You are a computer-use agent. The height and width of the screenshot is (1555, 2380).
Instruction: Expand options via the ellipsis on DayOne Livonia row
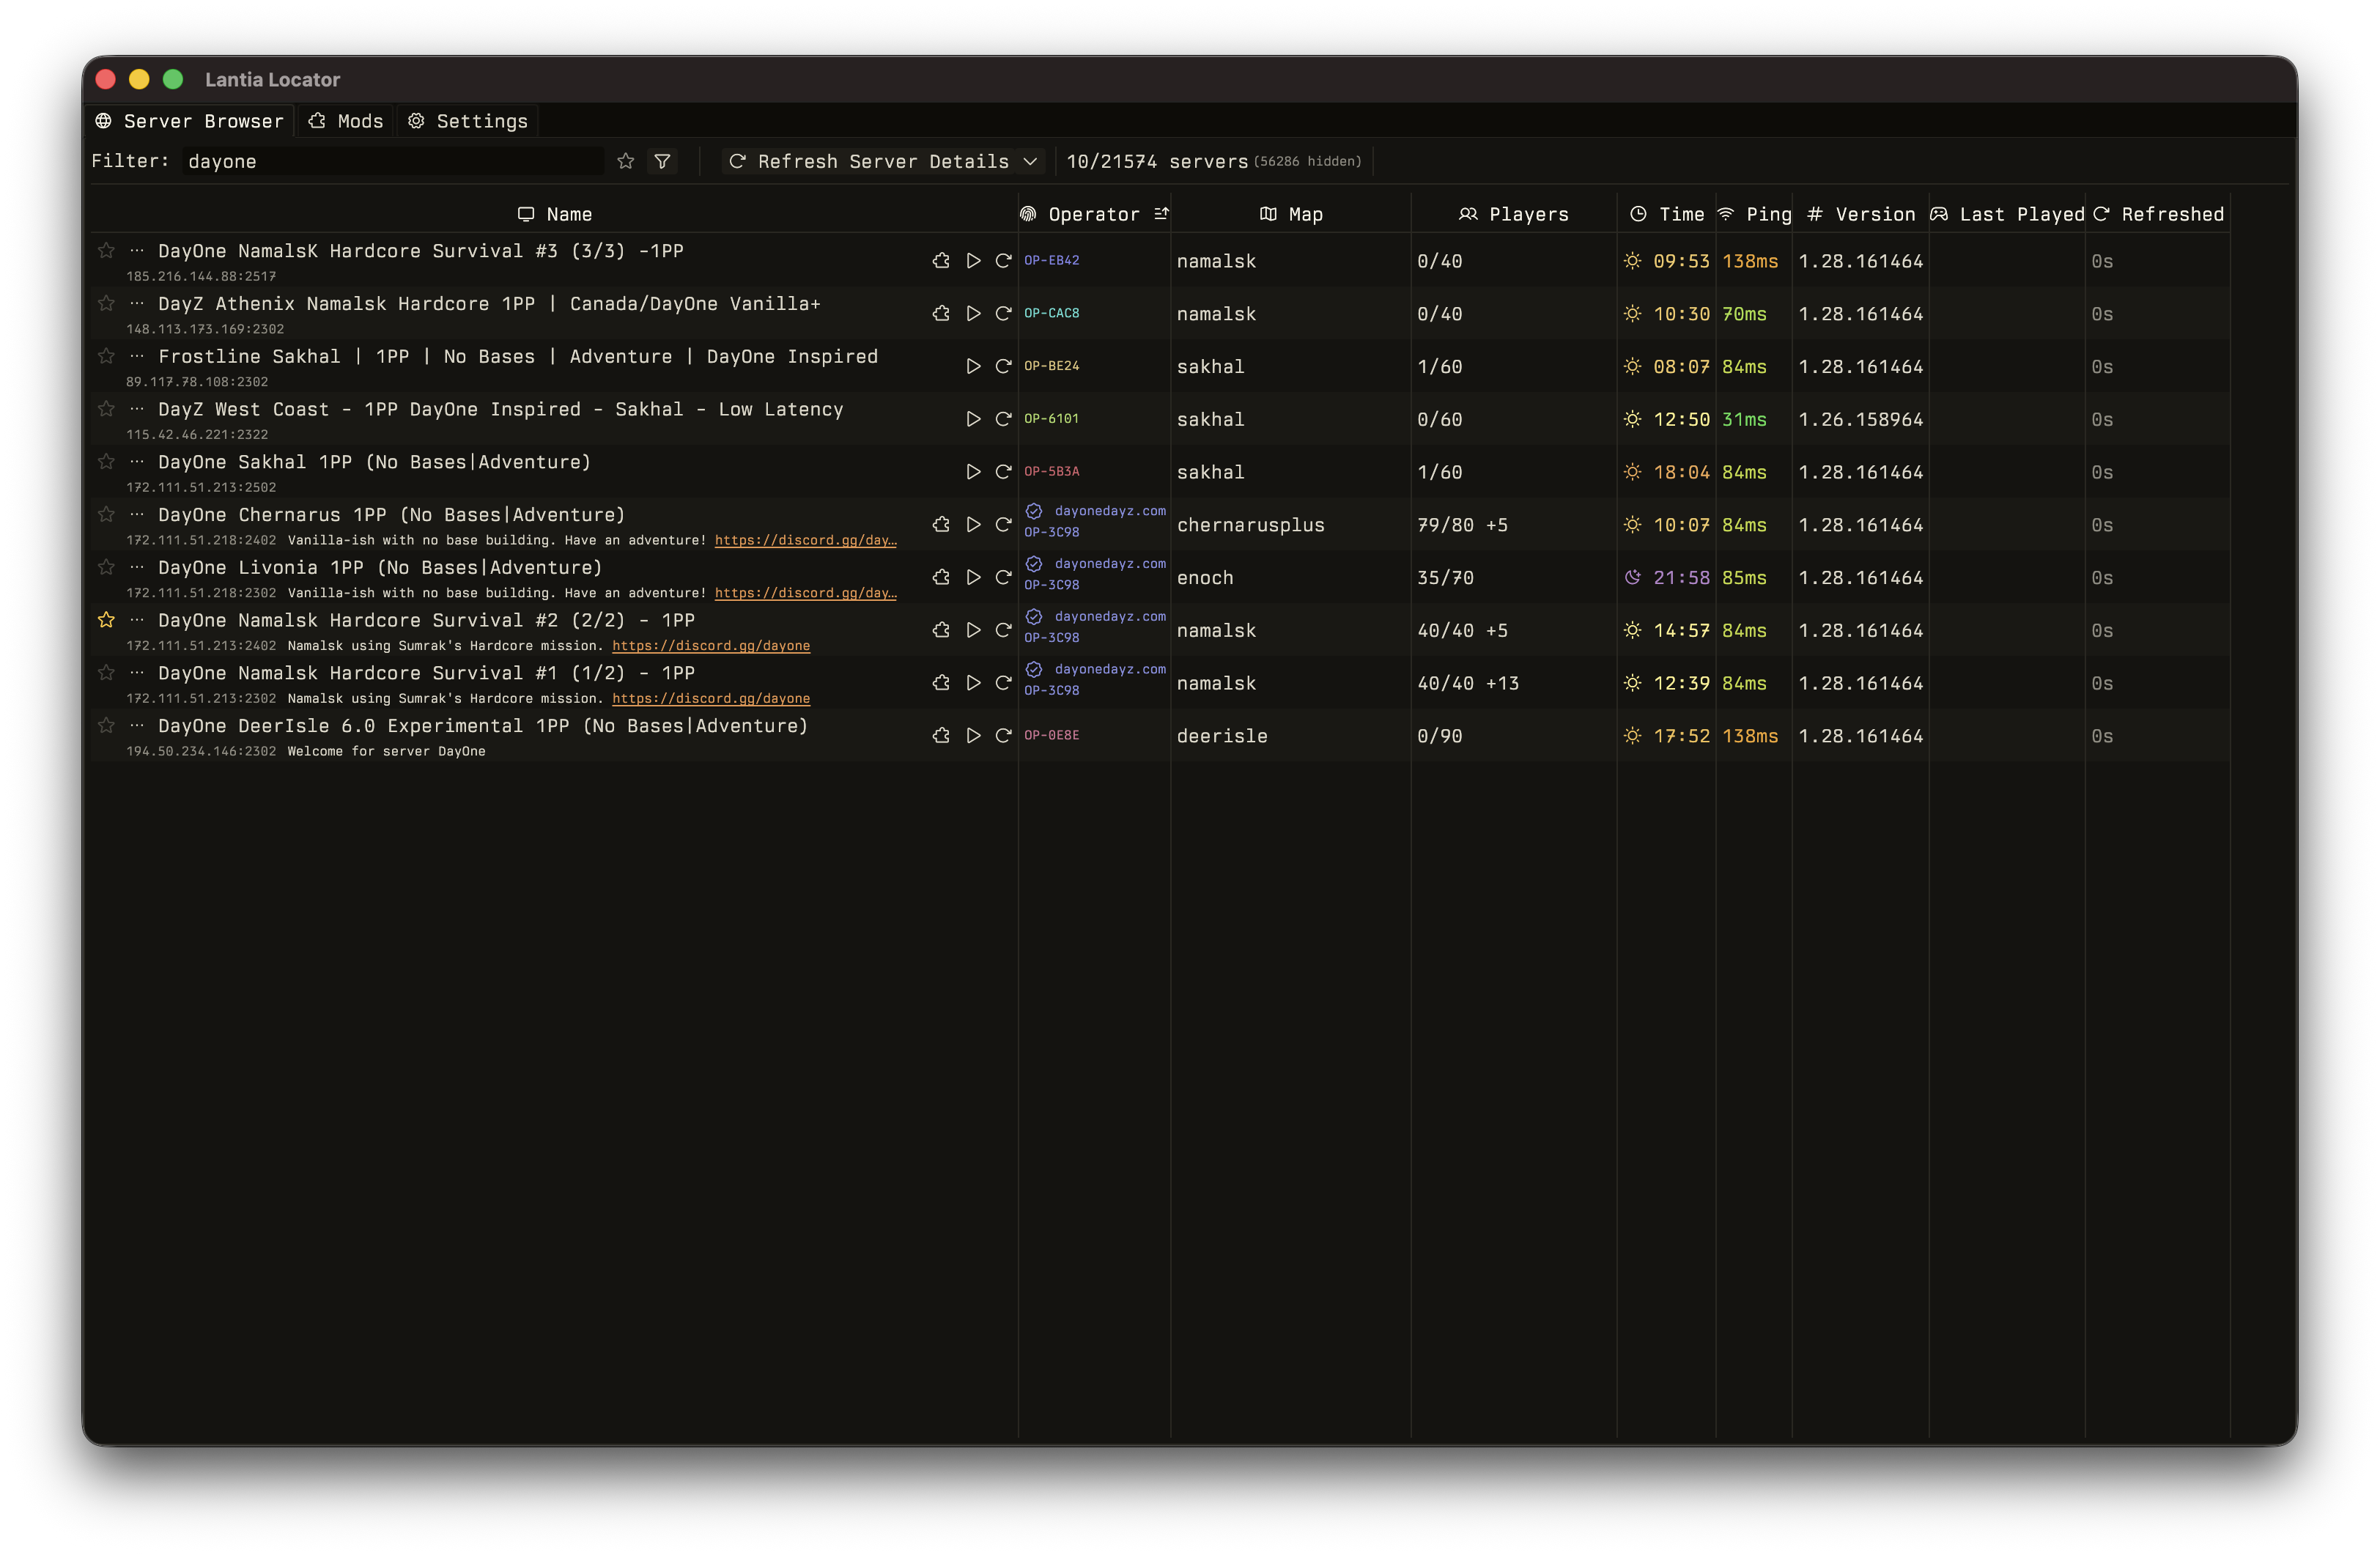click(x=136, y=567)
